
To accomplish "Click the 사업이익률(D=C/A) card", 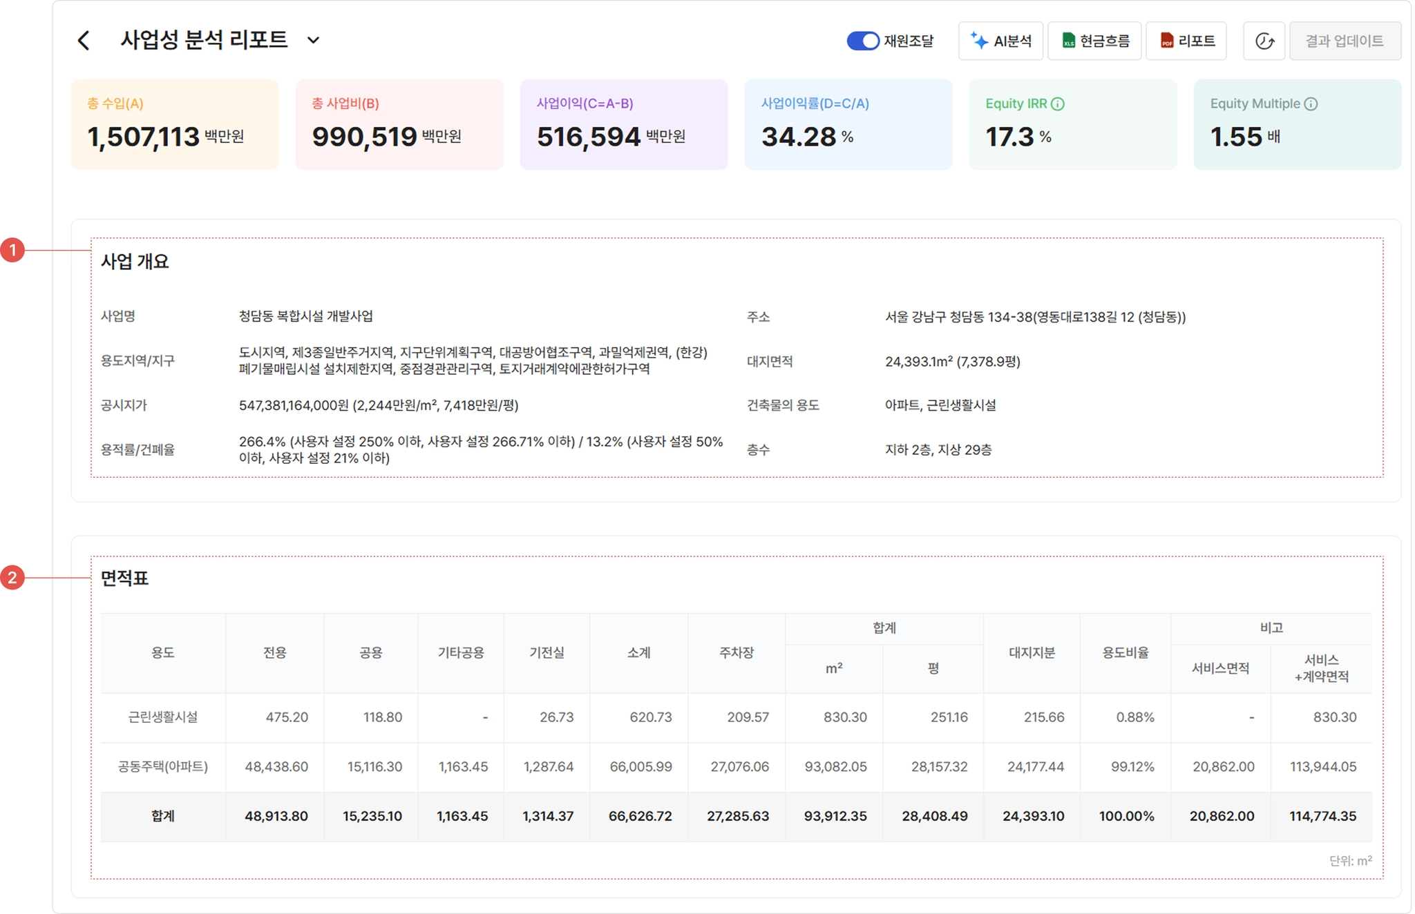I will coord(848,124).
